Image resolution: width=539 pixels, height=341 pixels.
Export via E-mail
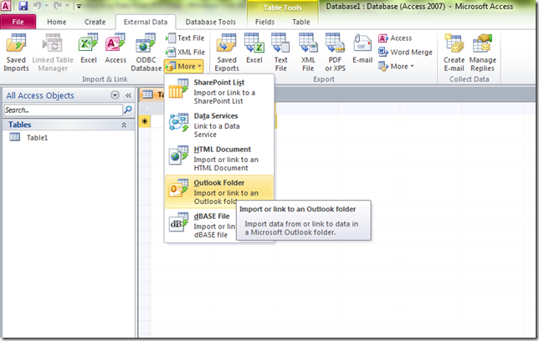coord(362,48)
